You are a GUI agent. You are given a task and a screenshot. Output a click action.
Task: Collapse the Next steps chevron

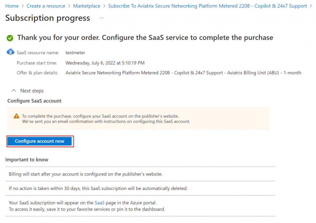[x=14, y=91]
